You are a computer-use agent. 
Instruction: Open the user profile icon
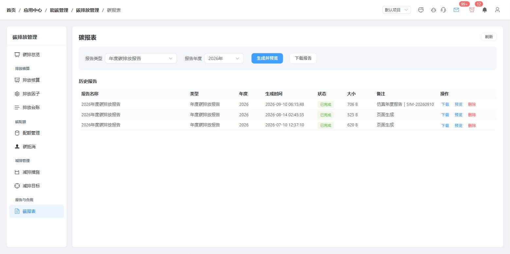tap(498, 10)
